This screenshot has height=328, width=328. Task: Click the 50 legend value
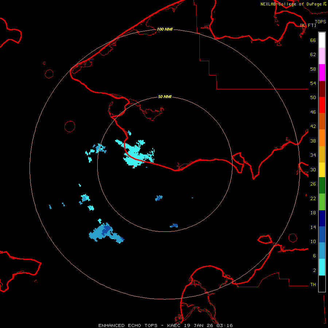(313, 98)
